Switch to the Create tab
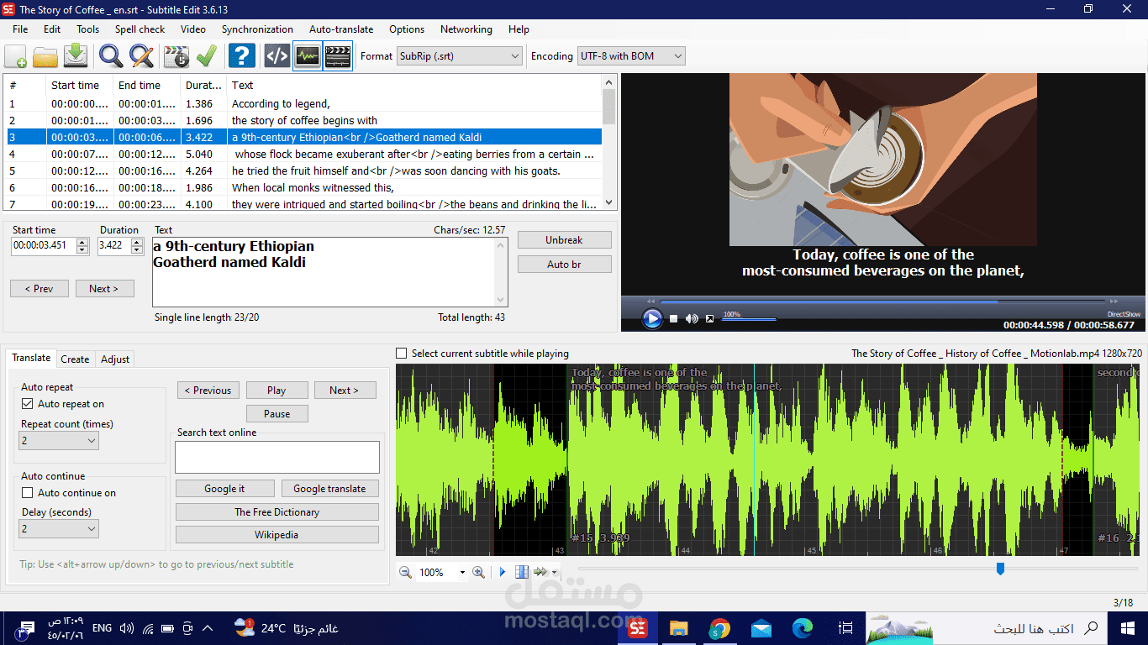The image size is (1148, 645). click(x=75, y=359)
